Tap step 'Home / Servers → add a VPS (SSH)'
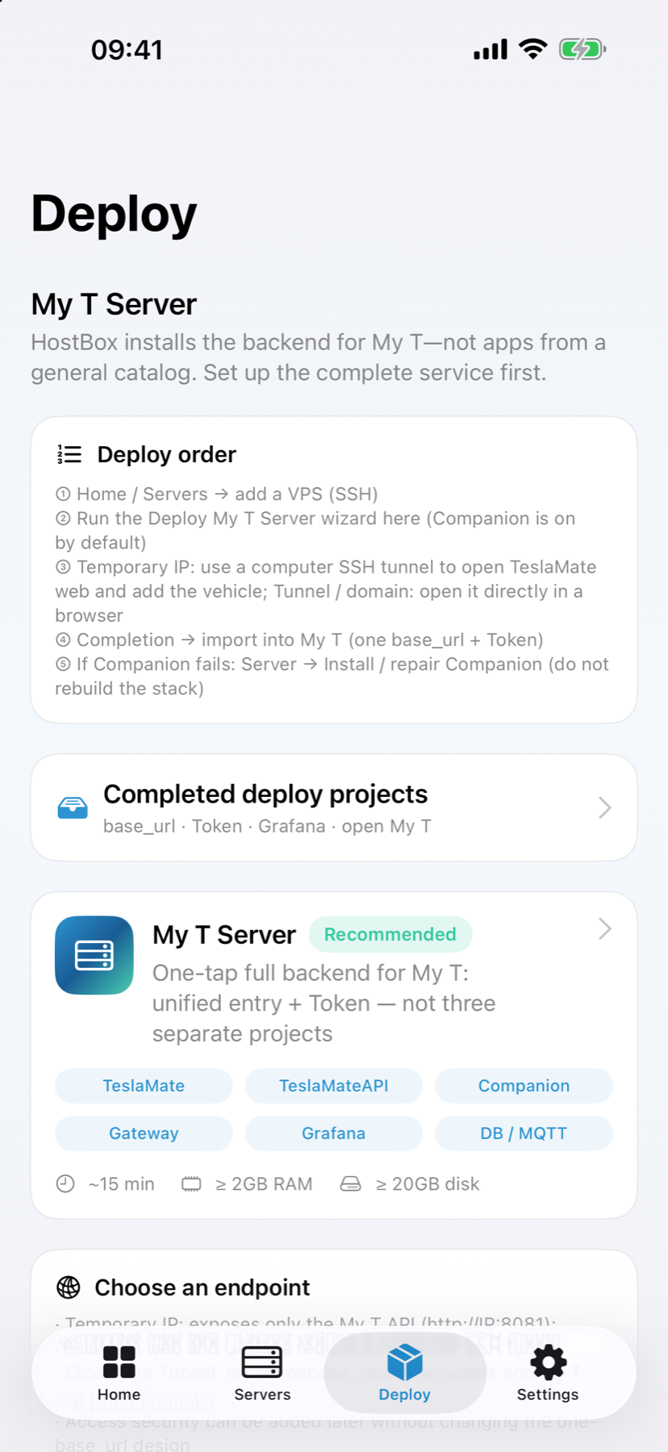This screenshot has height=1452, width=668. [216, 494]
